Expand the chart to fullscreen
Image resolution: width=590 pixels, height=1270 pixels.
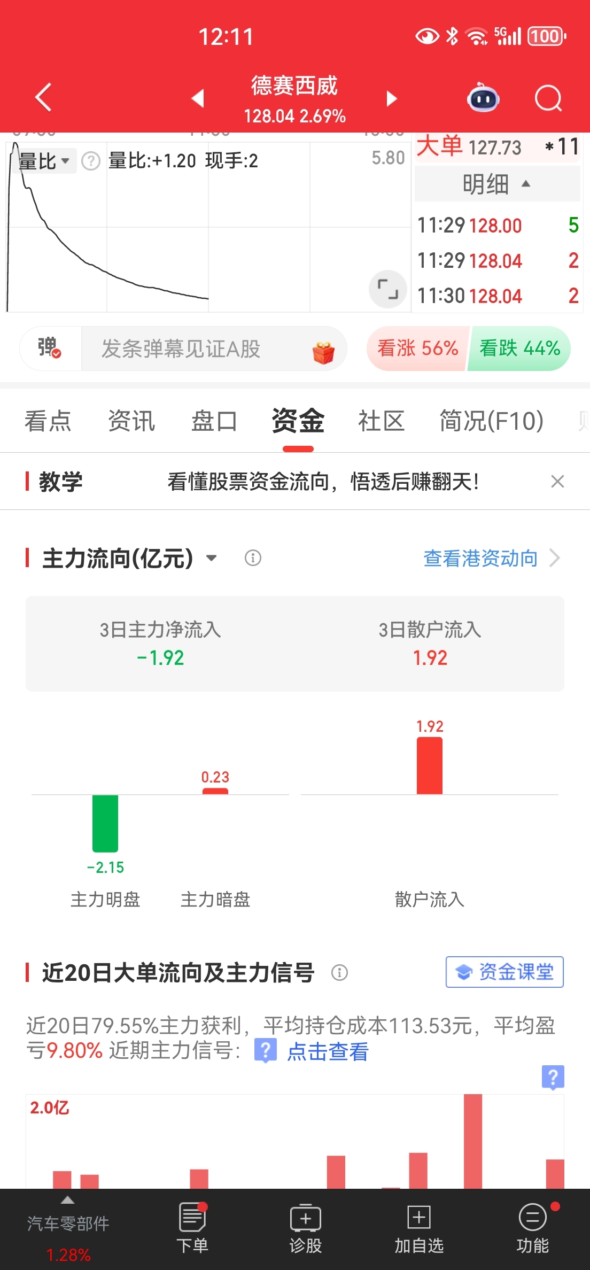388,289
